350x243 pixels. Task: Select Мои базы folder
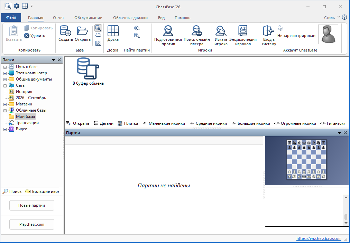(25, 116)
